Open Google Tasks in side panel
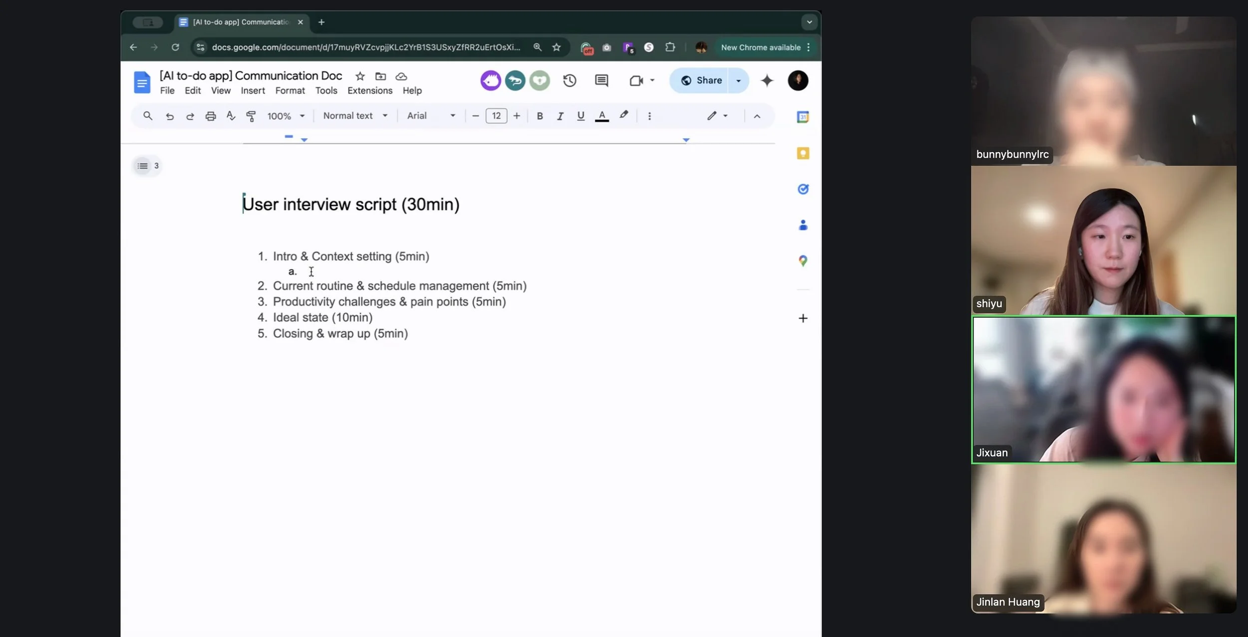Image resolution: width=1248 pixels, height=637 pixels. click(x=803, y=189)
